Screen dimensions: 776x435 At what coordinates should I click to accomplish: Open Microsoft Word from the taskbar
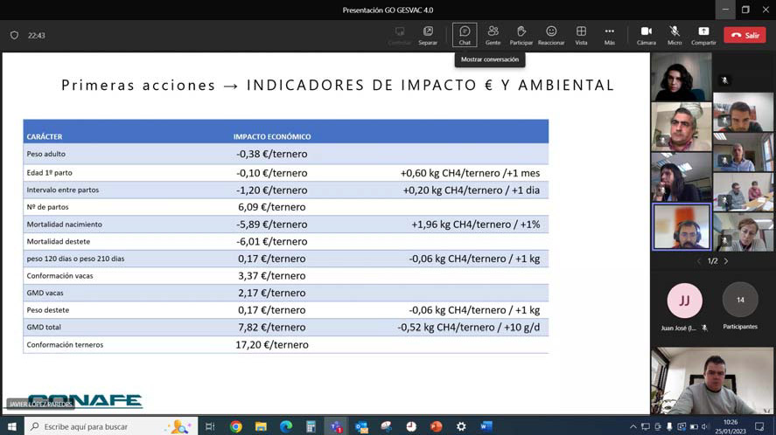click(x=486, y=426)
